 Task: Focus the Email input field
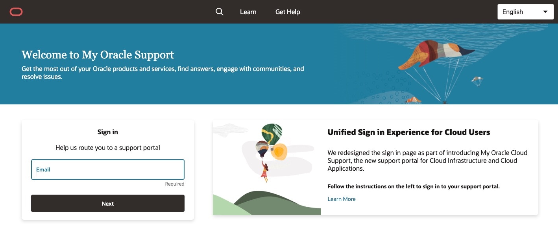[108, 170]
